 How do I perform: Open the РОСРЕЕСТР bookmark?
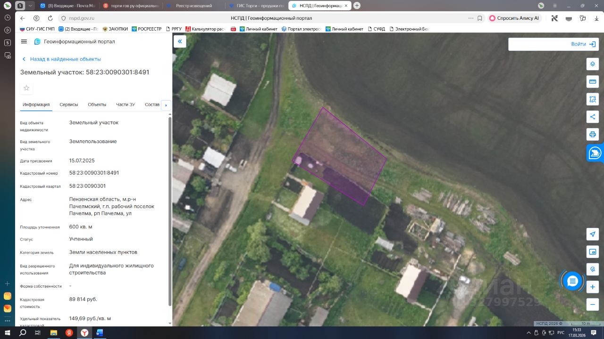(x=146, y=29)
